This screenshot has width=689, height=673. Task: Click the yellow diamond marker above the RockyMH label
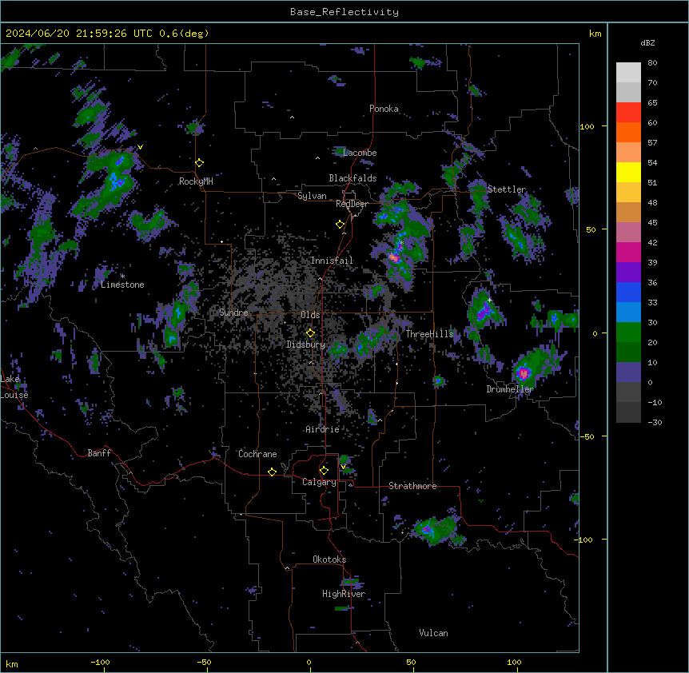[x=200, y=163]
